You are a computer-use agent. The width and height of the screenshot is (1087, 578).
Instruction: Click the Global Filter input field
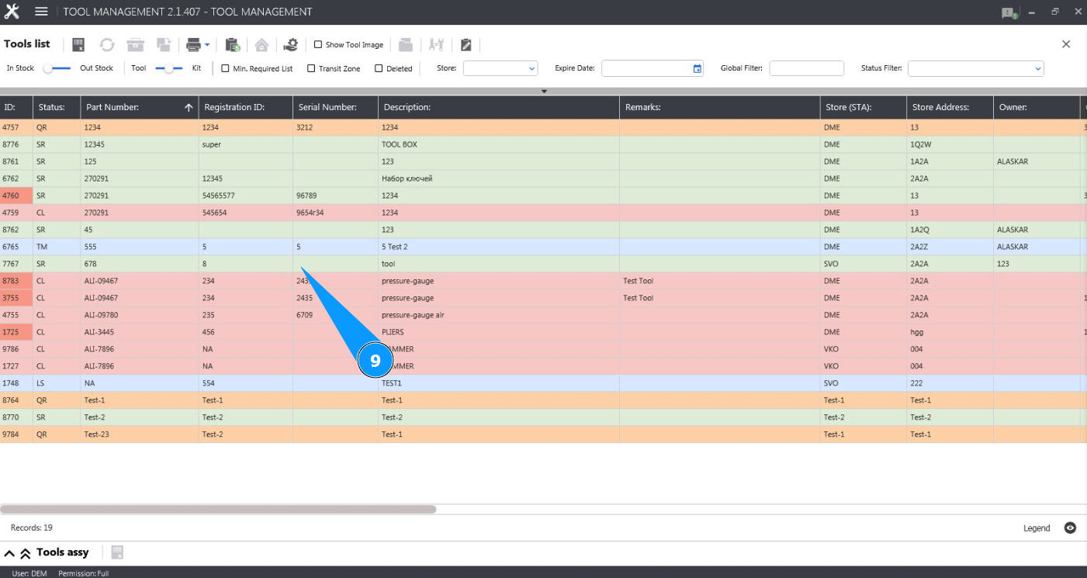(x=806, y=68)
